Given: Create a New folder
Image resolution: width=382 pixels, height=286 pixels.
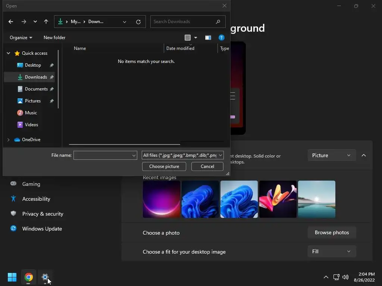Looking at the screenshot, I should point(54,38).
